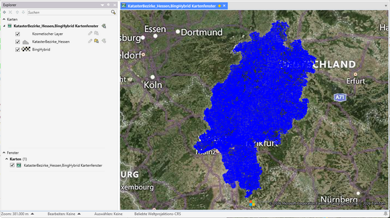Click the map icon on the Kartenfenster tab

click(124, 5)
